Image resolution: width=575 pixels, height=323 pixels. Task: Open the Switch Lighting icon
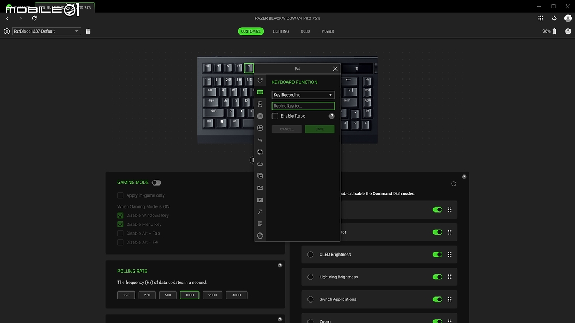[x=260, y=164]
